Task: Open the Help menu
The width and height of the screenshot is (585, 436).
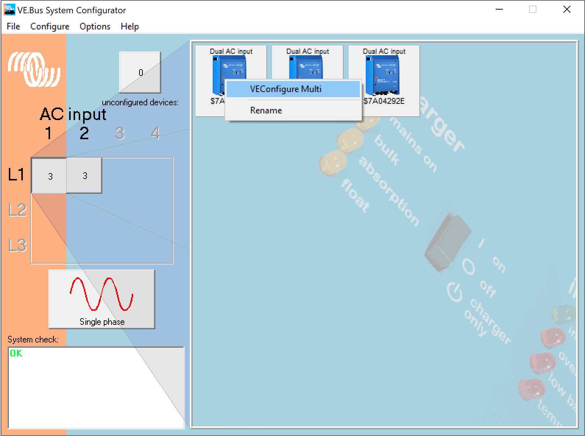Action: pyautogui.click(x=130, y=27)
